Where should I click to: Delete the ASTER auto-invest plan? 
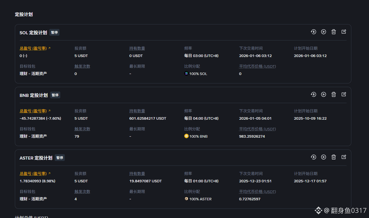[x=334, y=157]
